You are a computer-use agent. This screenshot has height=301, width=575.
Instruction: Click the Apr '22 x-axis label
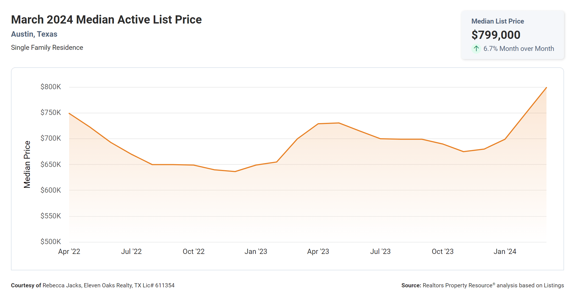click(x=69, y=251)
